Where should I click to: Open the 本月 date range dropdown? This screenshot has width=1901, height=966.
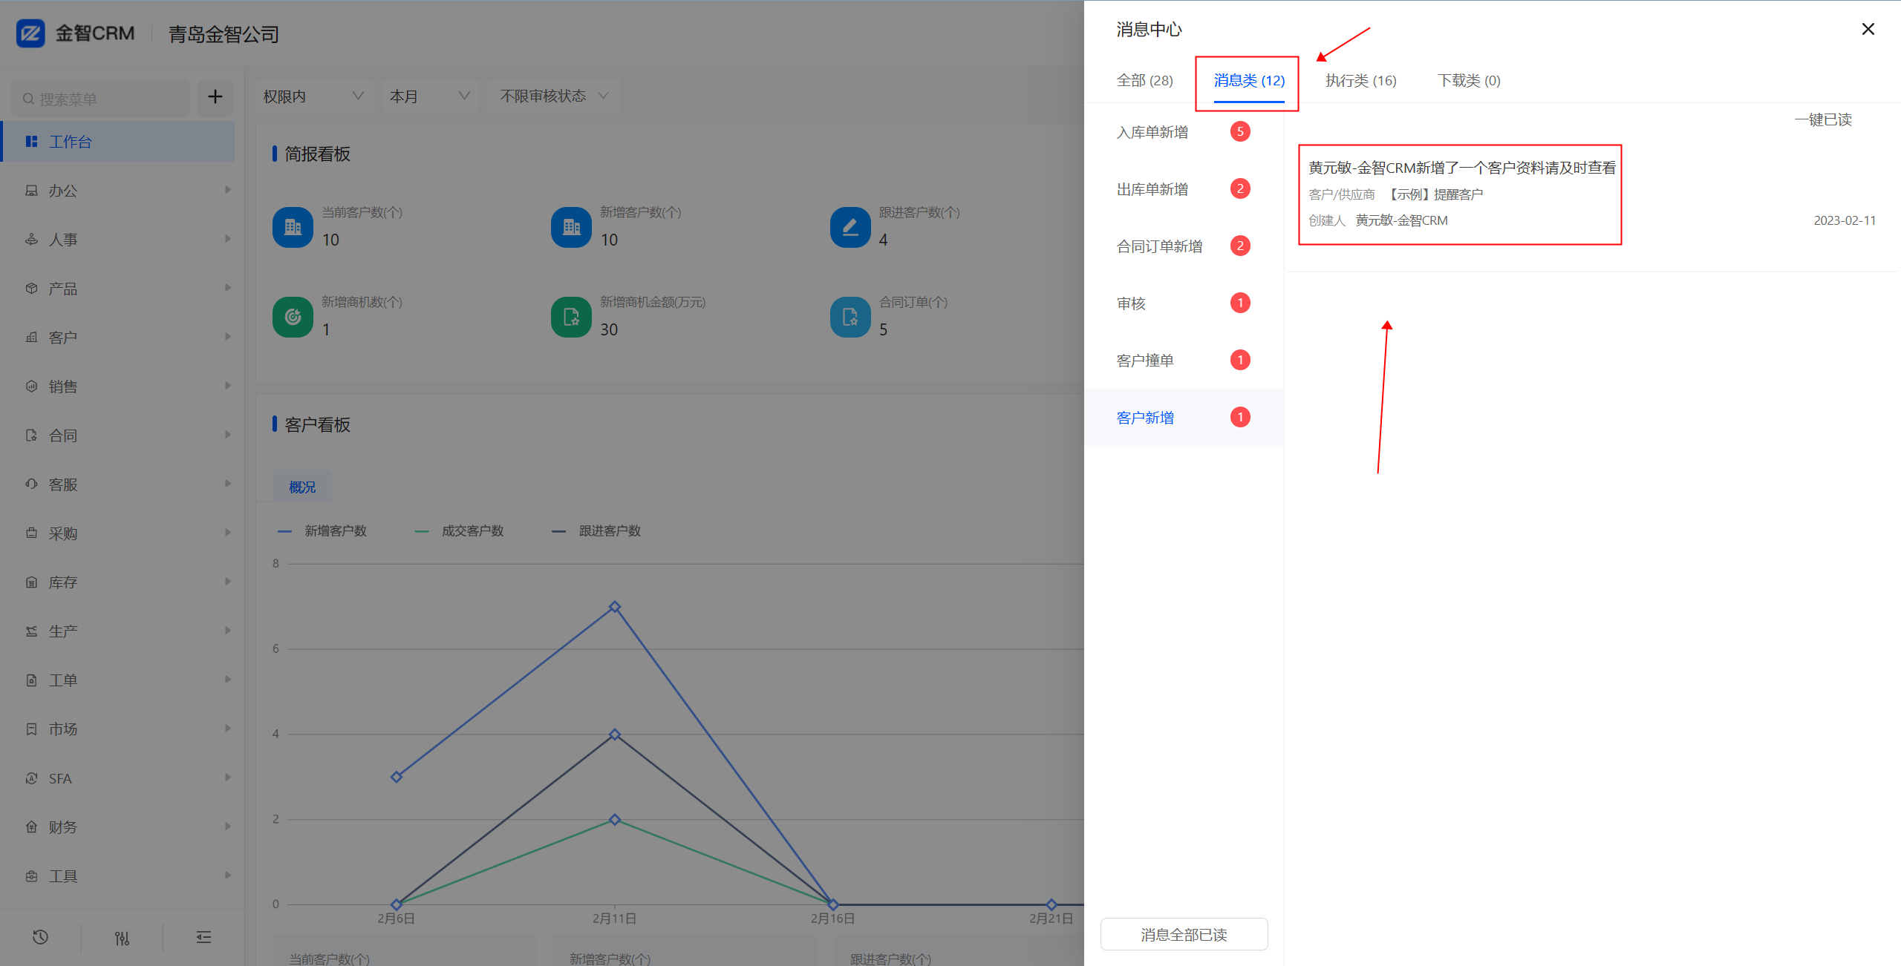click(x=429, y=96)
